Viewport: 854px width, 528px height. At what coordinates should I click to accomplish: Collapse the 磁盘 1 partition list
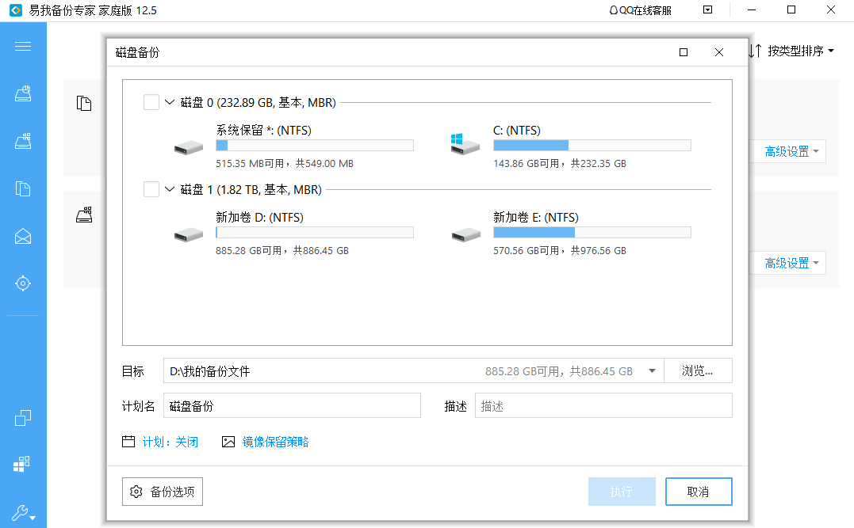click(x=170, y=189)
